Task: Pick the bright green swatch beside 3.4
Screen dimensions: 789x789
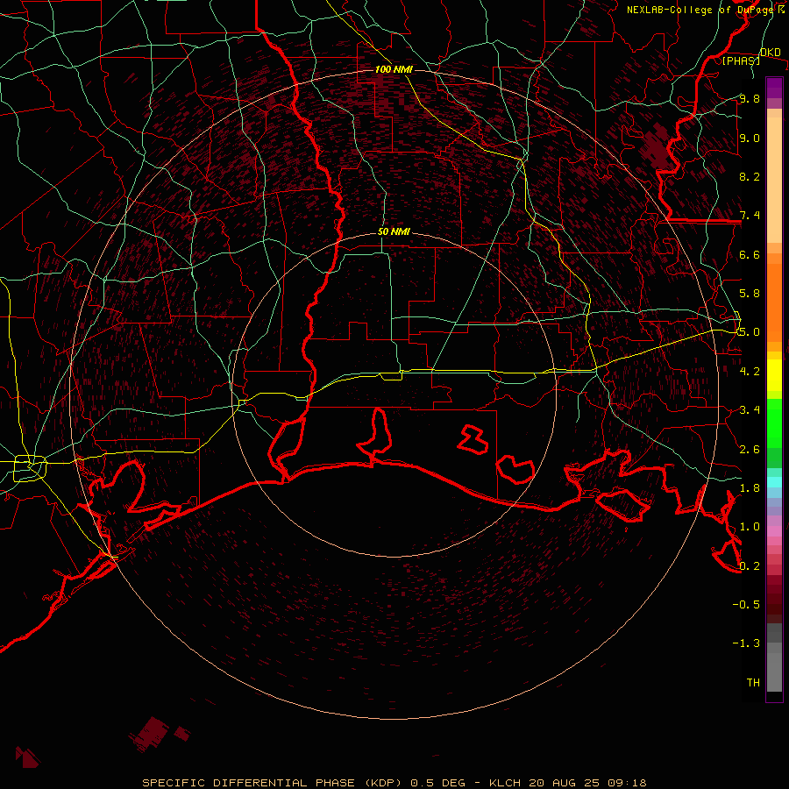Action: pyautogui.click(x=774, y=423)
